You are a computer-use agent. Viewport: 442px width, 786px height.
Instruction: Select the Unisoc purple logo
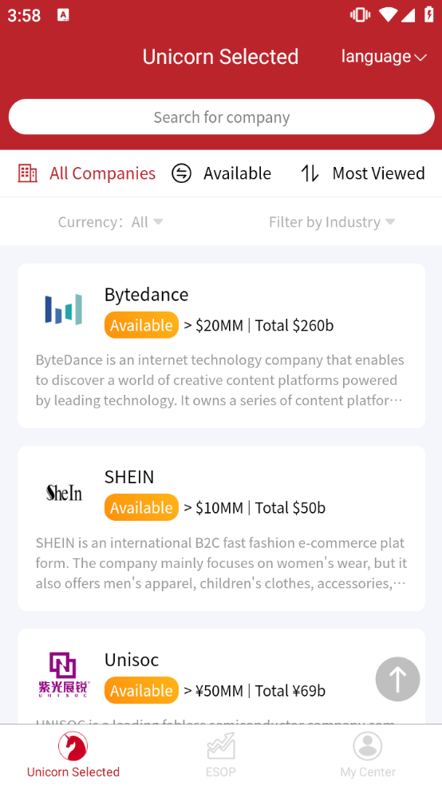point(63,674)
